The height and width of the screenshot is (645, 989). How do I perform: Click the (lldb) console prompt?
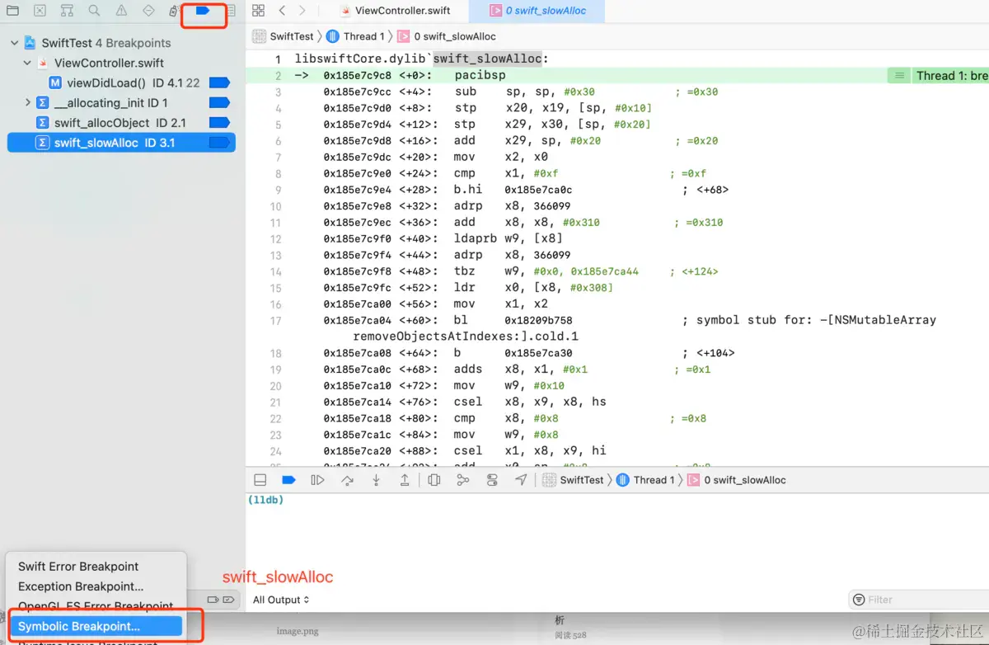point(265,500)
